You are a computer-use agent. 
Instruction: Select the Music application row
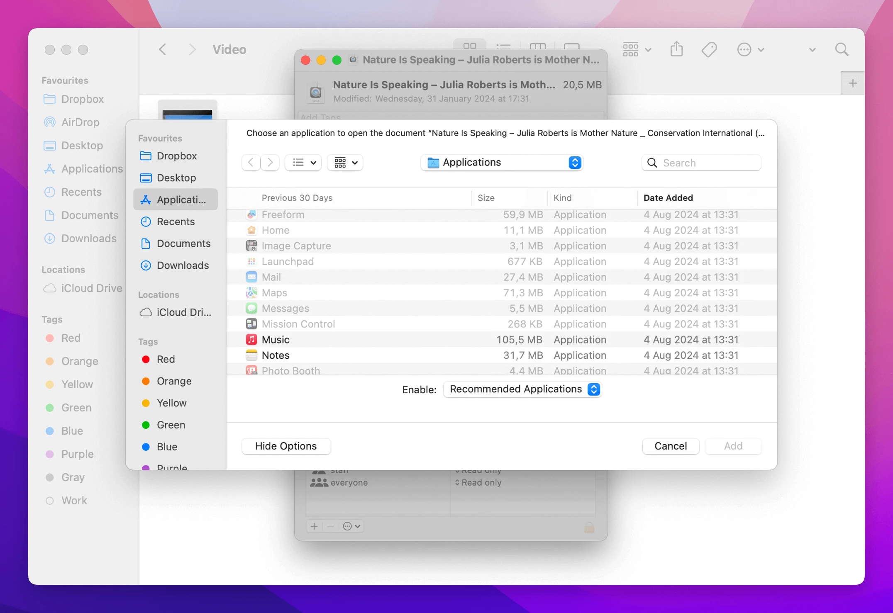pyautogui.click(x=276, y=340)
